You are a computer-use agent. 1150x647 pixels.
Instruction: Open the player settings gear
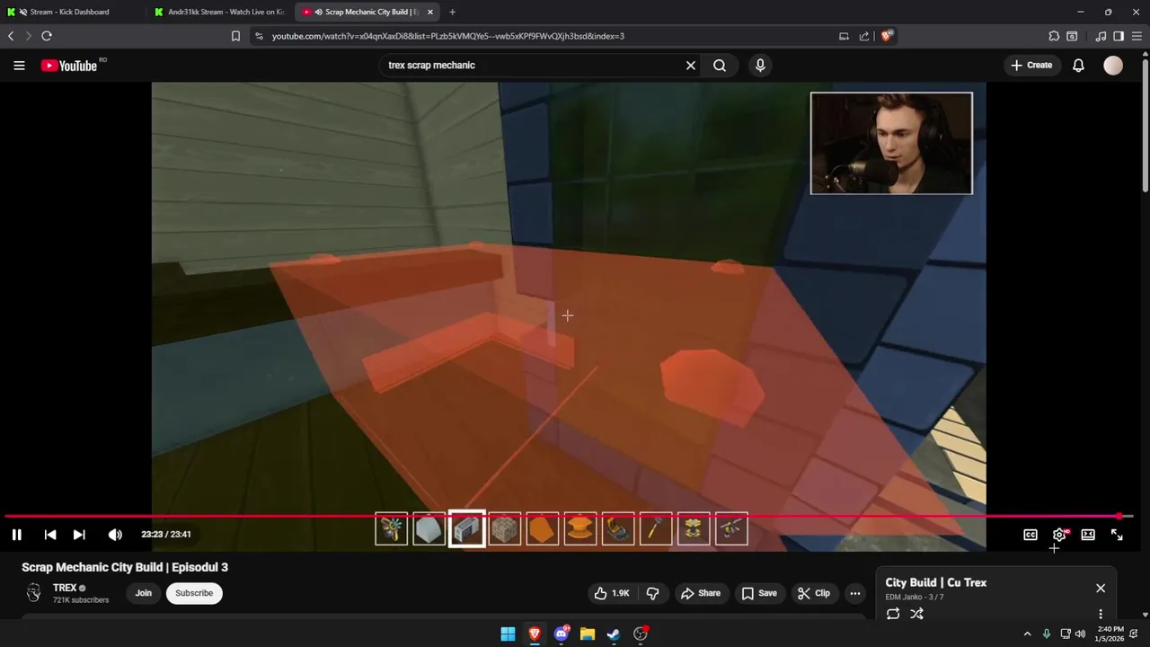coord(1059,535)
